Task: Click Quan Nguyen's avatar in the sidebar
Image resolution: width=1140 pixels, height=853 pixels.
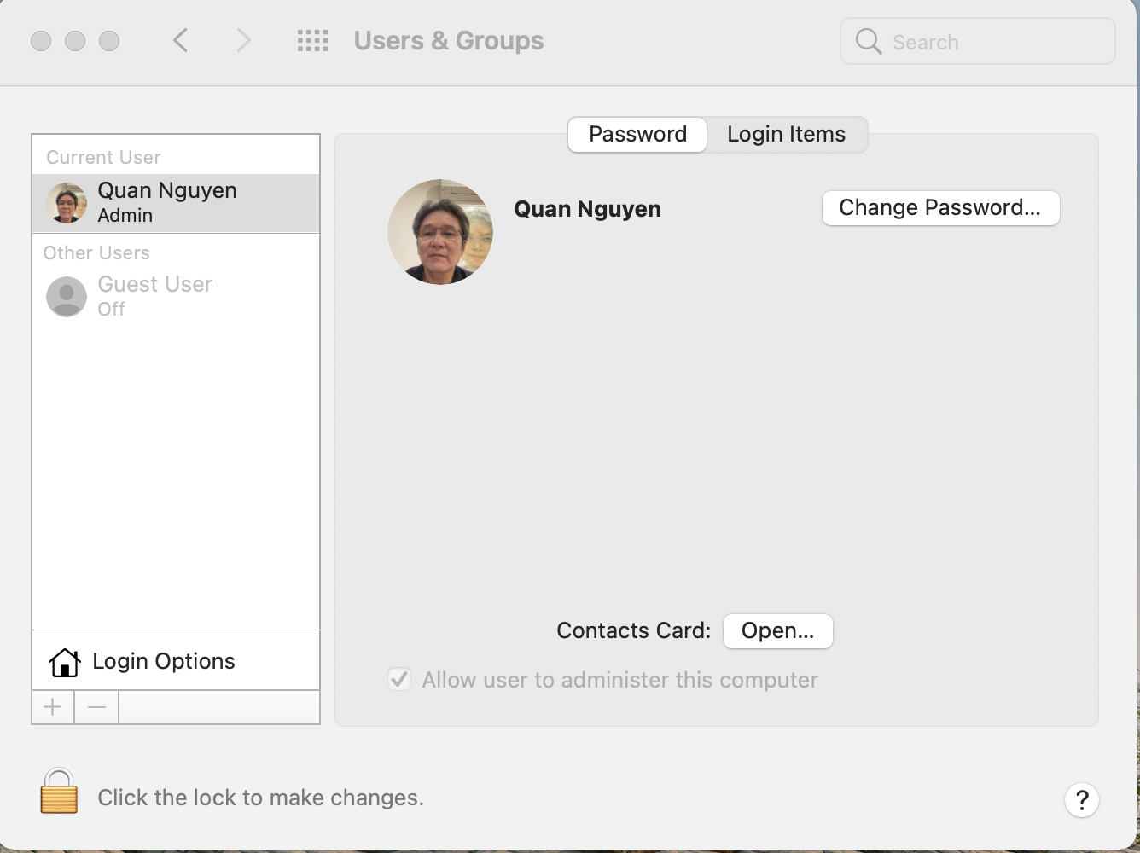Action: (x=67, y=203)
